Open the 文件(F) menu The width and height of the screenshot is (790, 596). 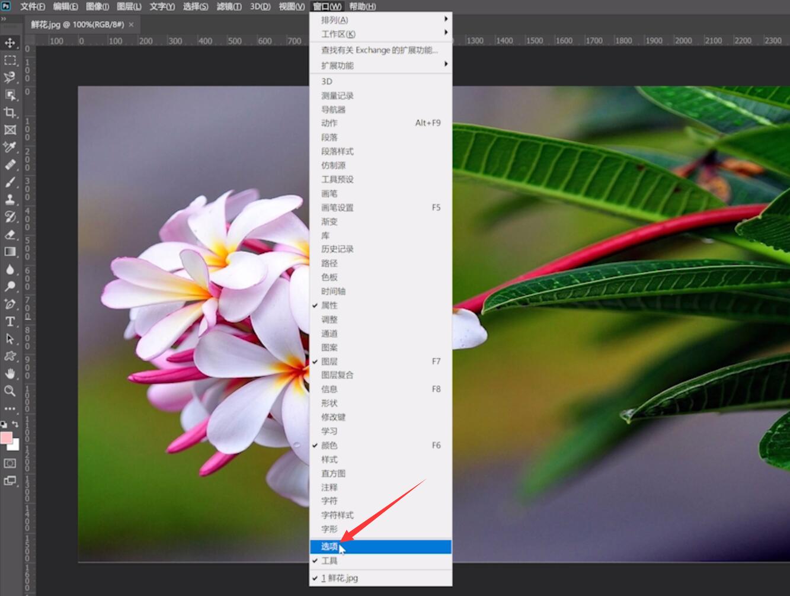coord(33,7)
